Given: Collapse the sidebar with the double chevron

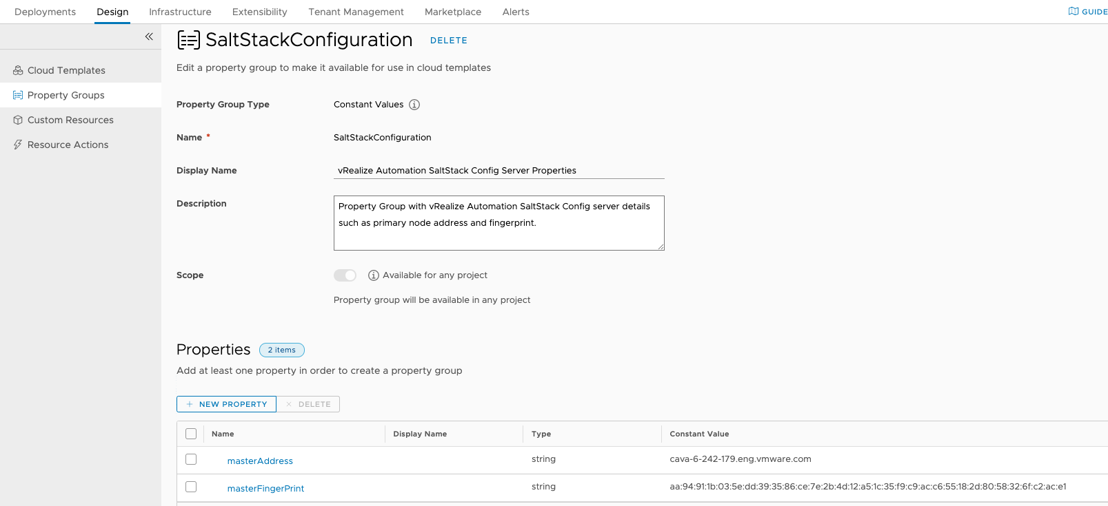Looking at the screenshot, I should [x=149, y=36].
